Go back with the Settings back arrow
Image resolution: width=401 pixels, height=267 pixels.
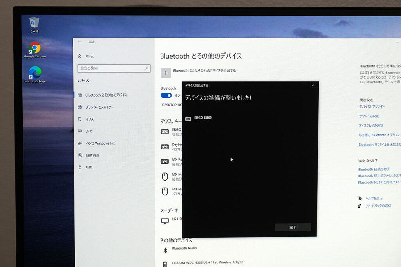point(79,41)
